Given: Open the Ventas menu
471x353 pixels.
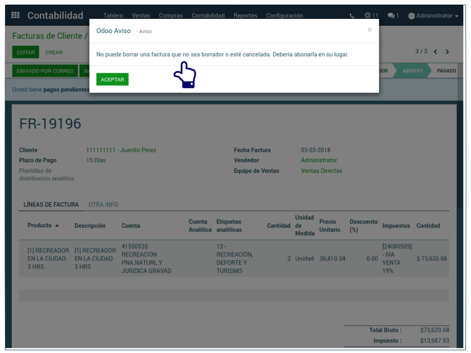Looking at the screenshot, I should coord(141,16).
